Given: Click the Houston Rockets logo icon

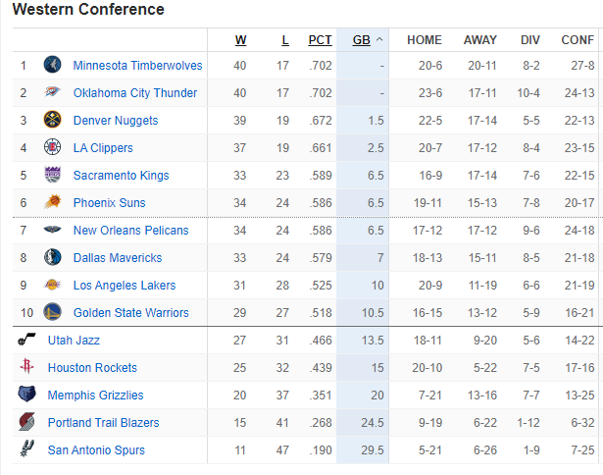Looking at the screenshot, I should coord(26,368).
